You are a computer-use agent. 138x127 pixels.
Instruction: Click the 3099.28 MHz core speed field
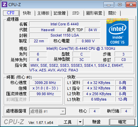[45, 83]
